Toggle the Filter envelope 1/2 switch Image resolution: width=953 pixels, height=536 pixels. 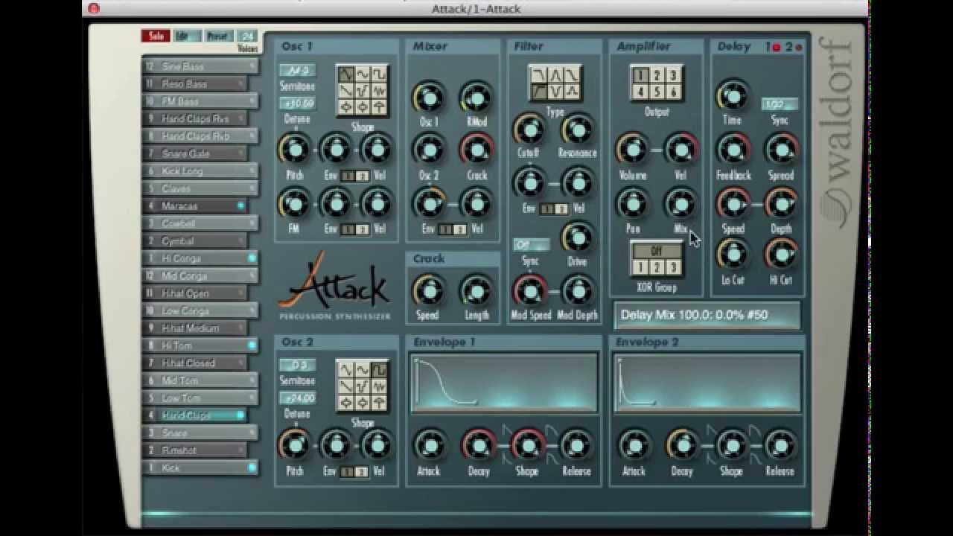[553, 209]
